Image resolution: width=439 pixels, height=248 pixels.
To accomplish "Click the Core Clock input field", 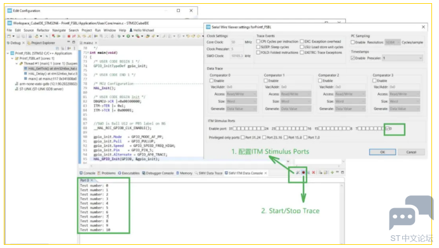I will pyautogui.click(x=236, y=42).
